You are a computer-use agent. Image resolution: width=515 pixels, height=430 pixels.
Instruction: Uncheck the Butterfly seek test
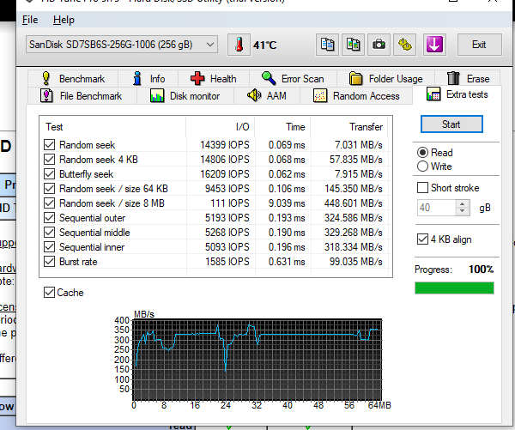(x=49, y=173)
